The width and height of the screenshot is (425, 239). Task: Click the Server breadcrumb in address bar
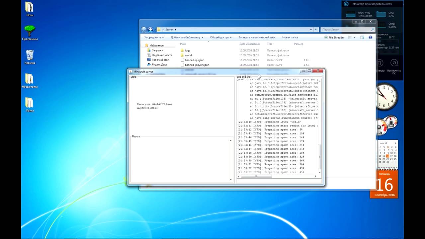[x=169, y=30]
